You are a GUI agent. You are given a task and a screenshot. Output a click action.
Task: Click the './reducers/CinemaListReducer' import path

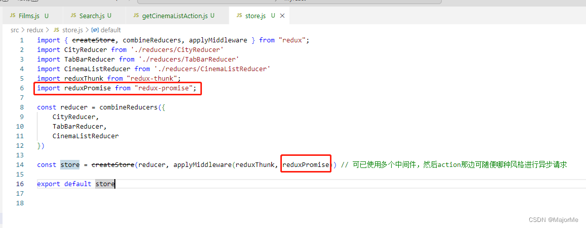click(213, 69)
